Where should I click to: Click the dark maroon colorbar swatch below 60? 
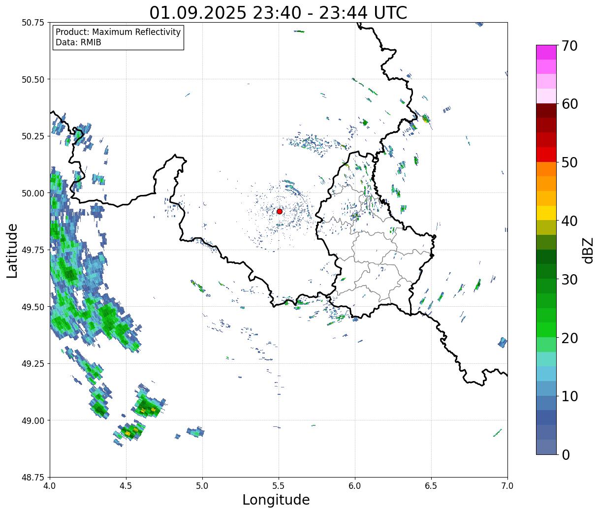click(546, 111)
